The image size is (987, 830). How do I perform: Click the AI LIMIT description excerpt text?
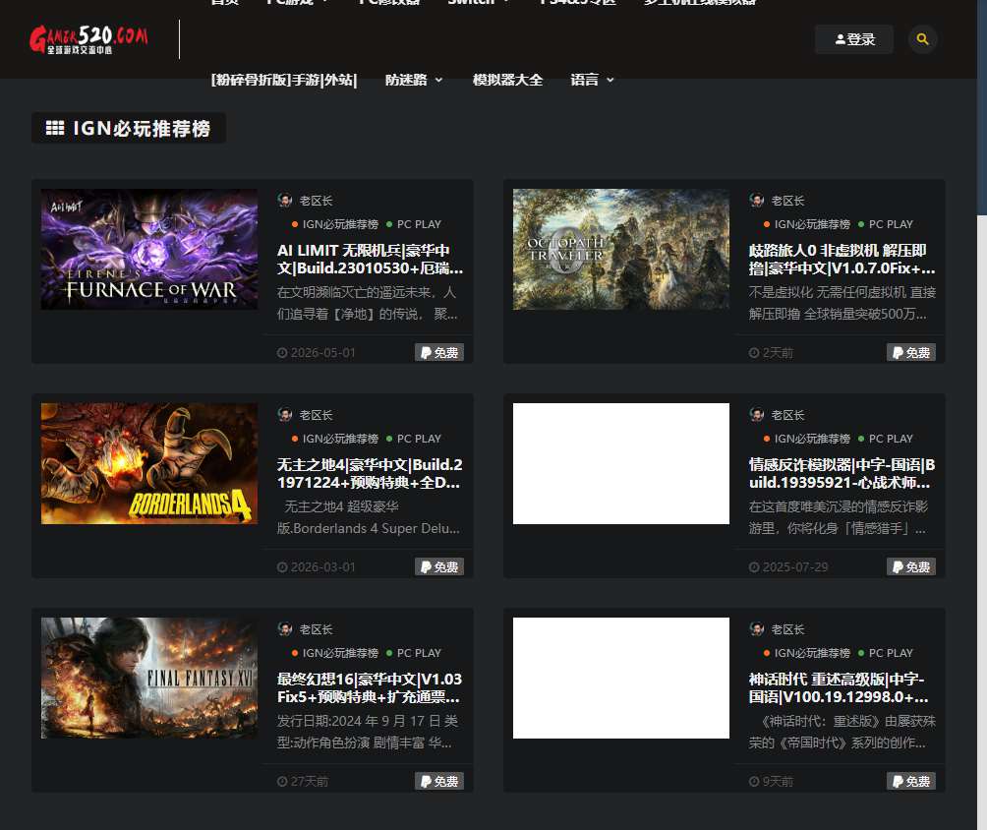tap(368, 303)
